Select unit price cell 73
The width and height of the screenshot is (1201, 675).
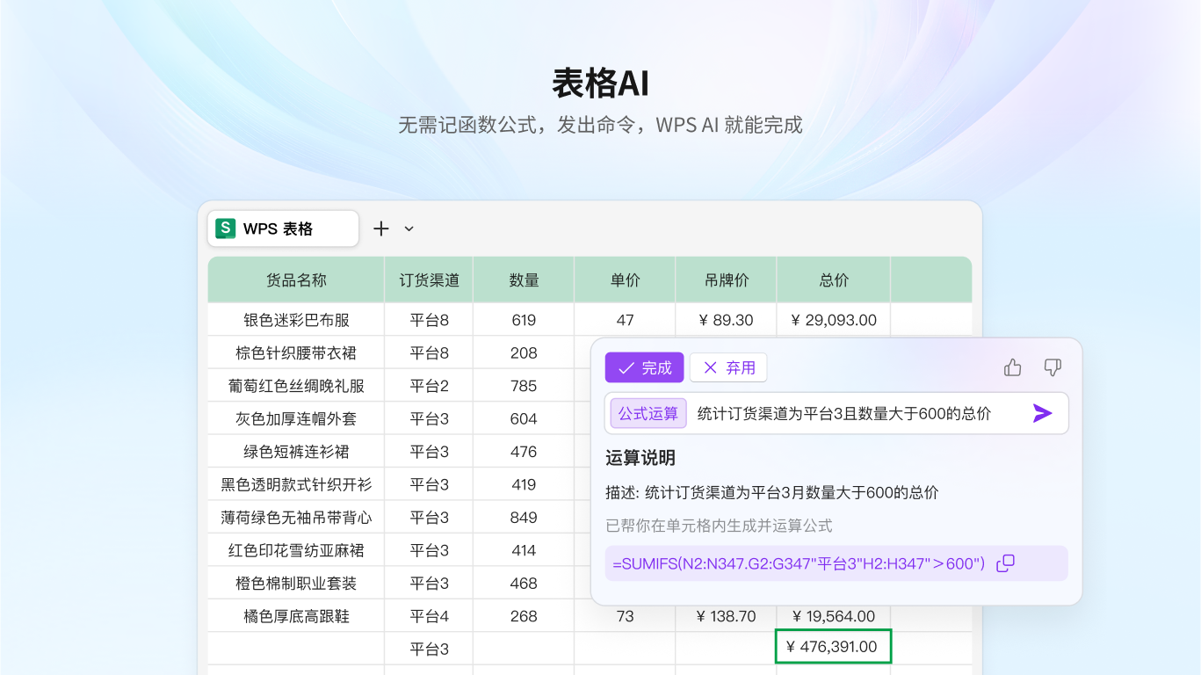[625, 616]
